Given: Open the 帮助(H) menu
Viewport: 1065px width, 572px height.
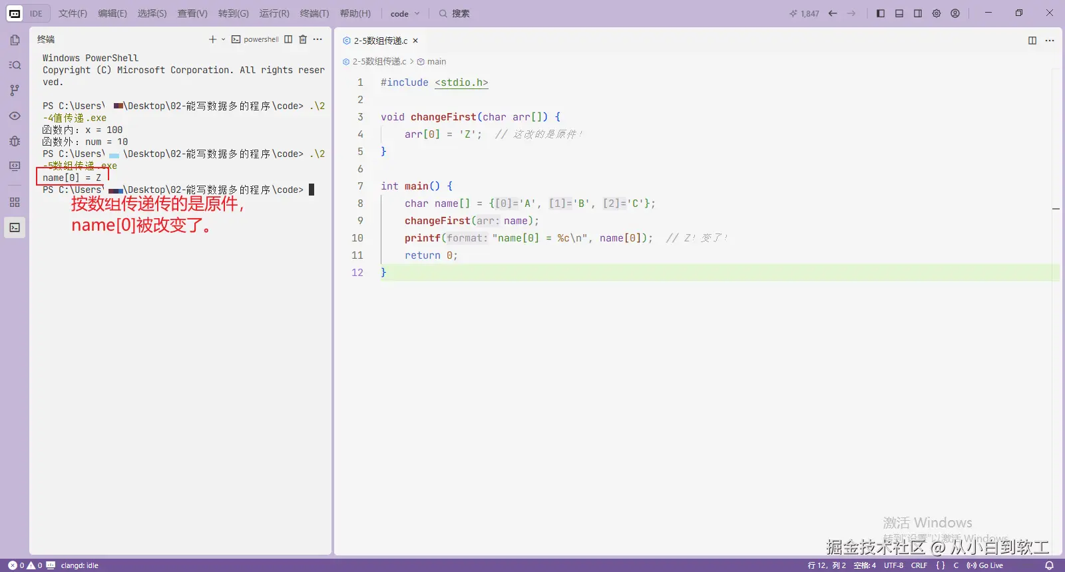Looking at the screenshot, I should (355, 13).
